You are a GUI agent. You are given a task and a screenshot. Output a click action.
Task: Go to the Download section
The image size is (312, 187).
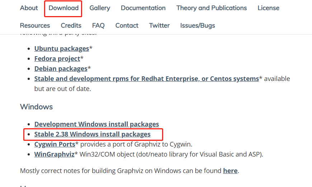point(63,8)
